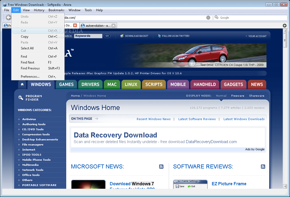Viewport: 290px width, 197px height.
Task: Set display mode to Freeware
Action: 238,96
